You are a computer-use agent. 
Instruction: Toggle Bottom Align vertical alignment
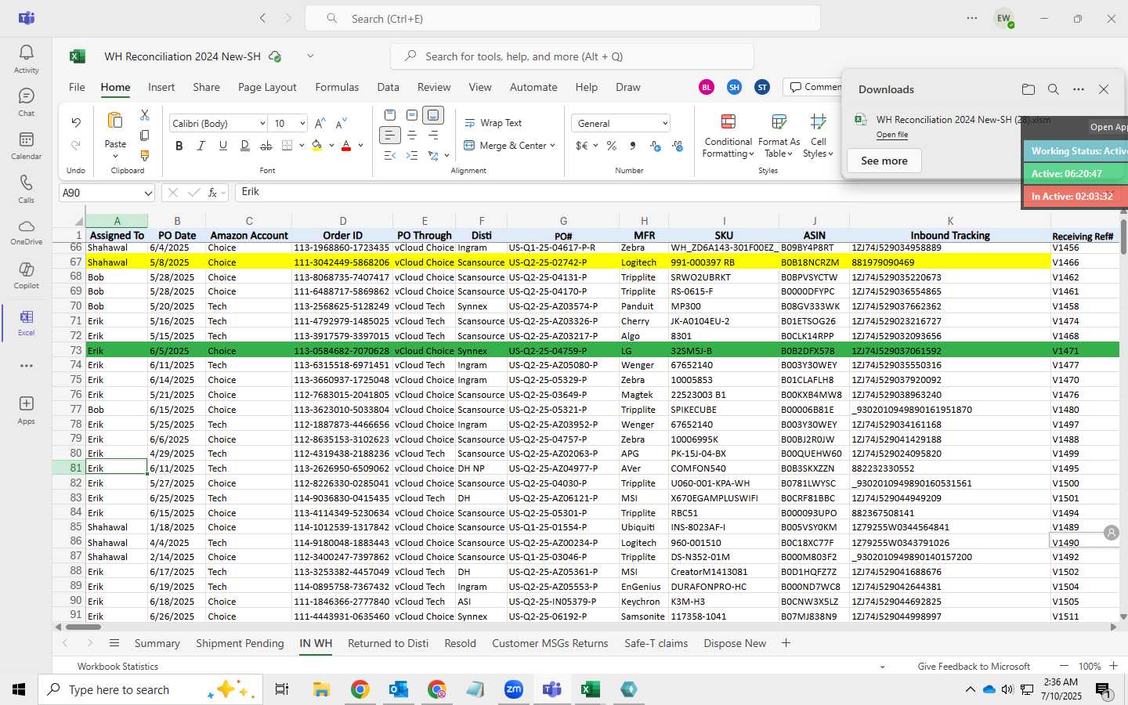click(433, 115)
